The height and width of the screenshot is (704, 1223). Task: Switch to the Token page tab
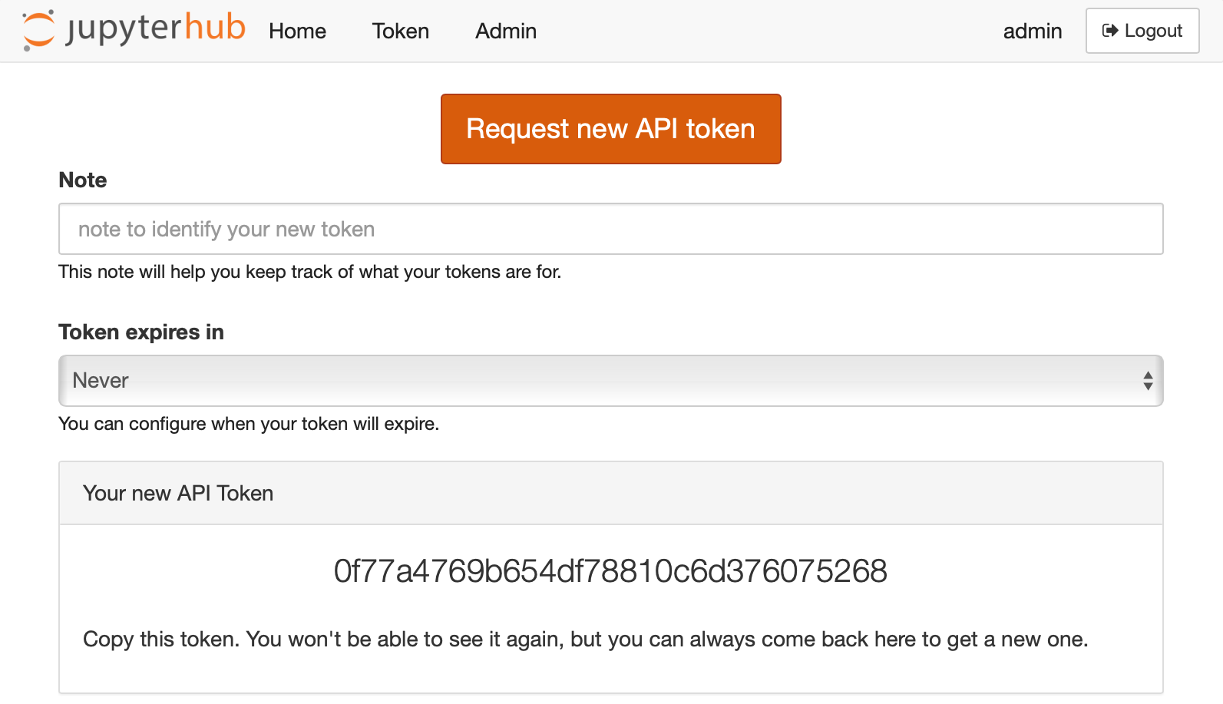(x=400, y=31)
